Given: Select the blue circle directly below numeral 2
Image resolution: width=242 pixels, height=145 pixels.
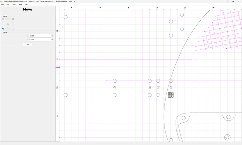Looking at the screenshot, I should pos(158,95).
